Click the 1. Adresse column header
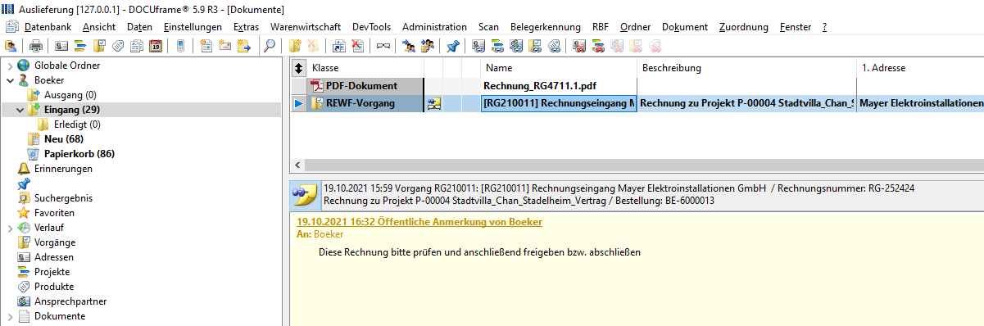 tap(920, 68)
